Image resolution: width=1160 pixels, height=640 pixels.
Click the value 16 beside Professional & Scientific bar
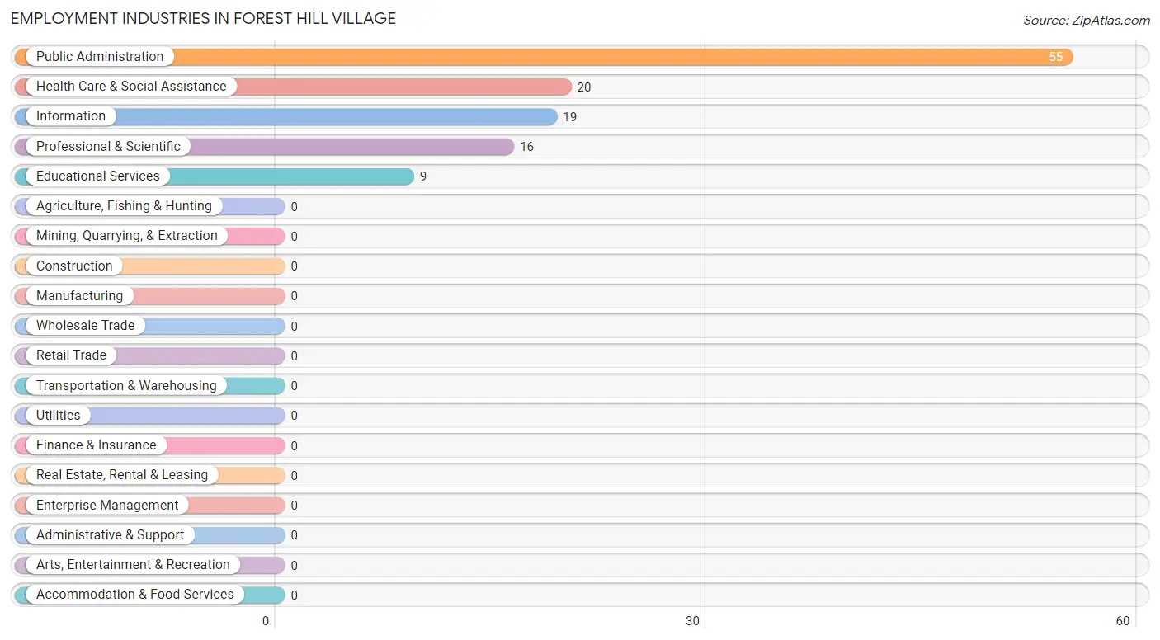[527, 147]
